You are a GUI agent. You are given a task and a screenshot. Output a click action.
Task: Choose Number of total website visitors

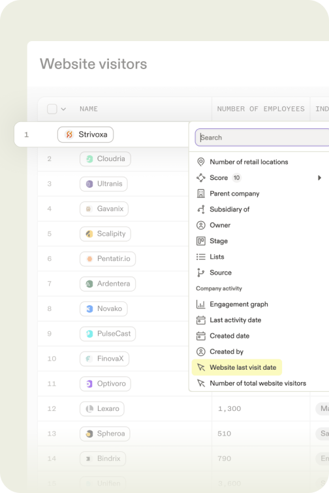point(258,383)
